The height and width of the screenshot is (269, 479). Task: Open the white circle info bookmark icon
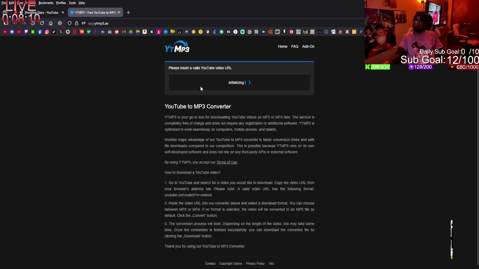(235, 32)
